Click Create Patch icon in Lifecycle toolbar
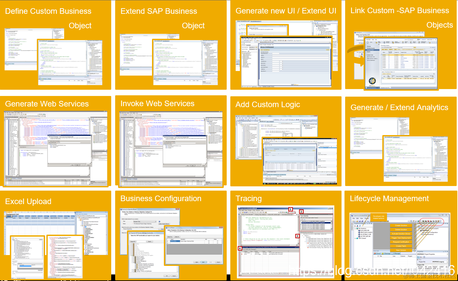 (x=436, y=221)
